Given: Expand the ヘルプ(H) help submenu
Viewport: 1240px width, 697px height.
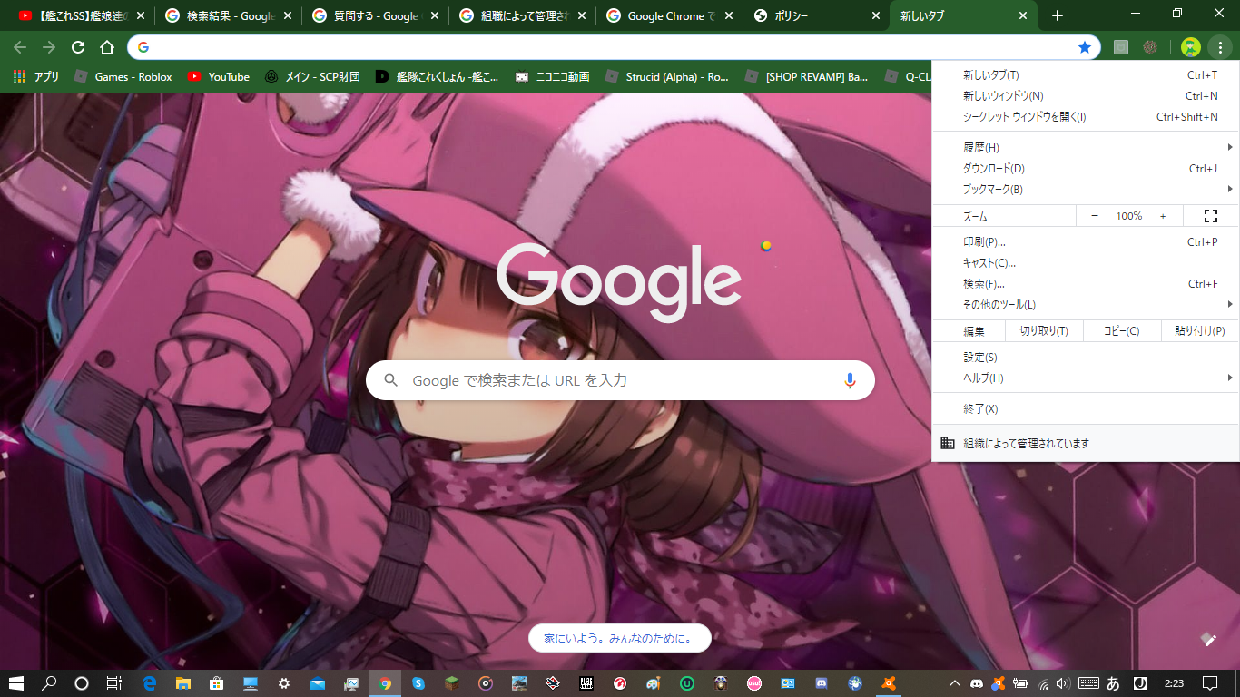Looking at the screenshot, I should [x=1086, y=378].
